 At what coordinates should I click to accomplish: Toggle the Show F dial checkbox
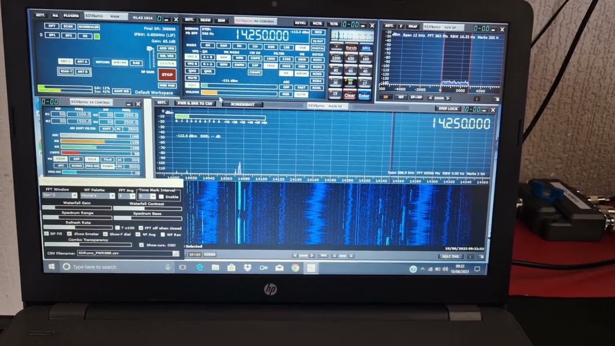pyautogui.click(x=106, y=234)
